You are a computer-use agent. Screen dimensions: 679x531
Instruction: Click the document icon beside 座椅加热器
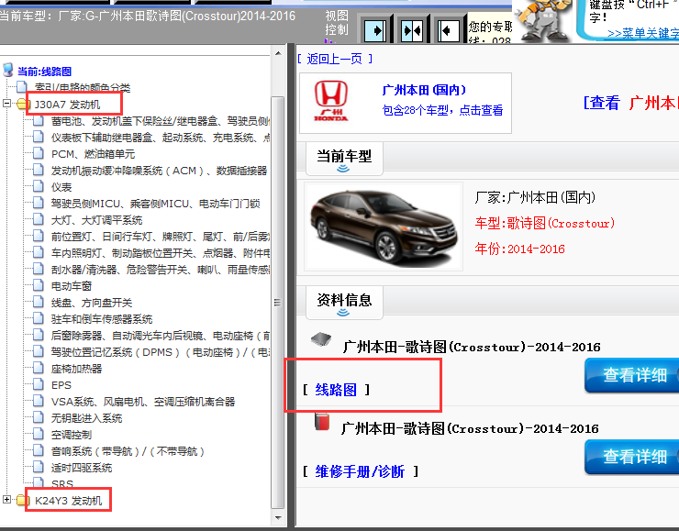[39, 368]
